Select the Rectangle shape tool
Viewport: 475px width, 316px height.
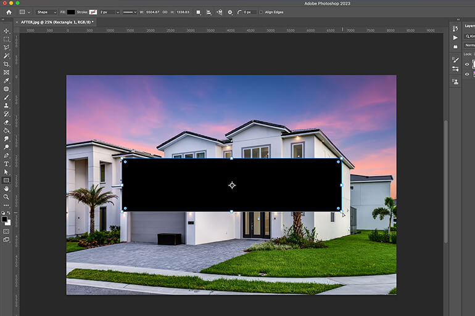6,180
